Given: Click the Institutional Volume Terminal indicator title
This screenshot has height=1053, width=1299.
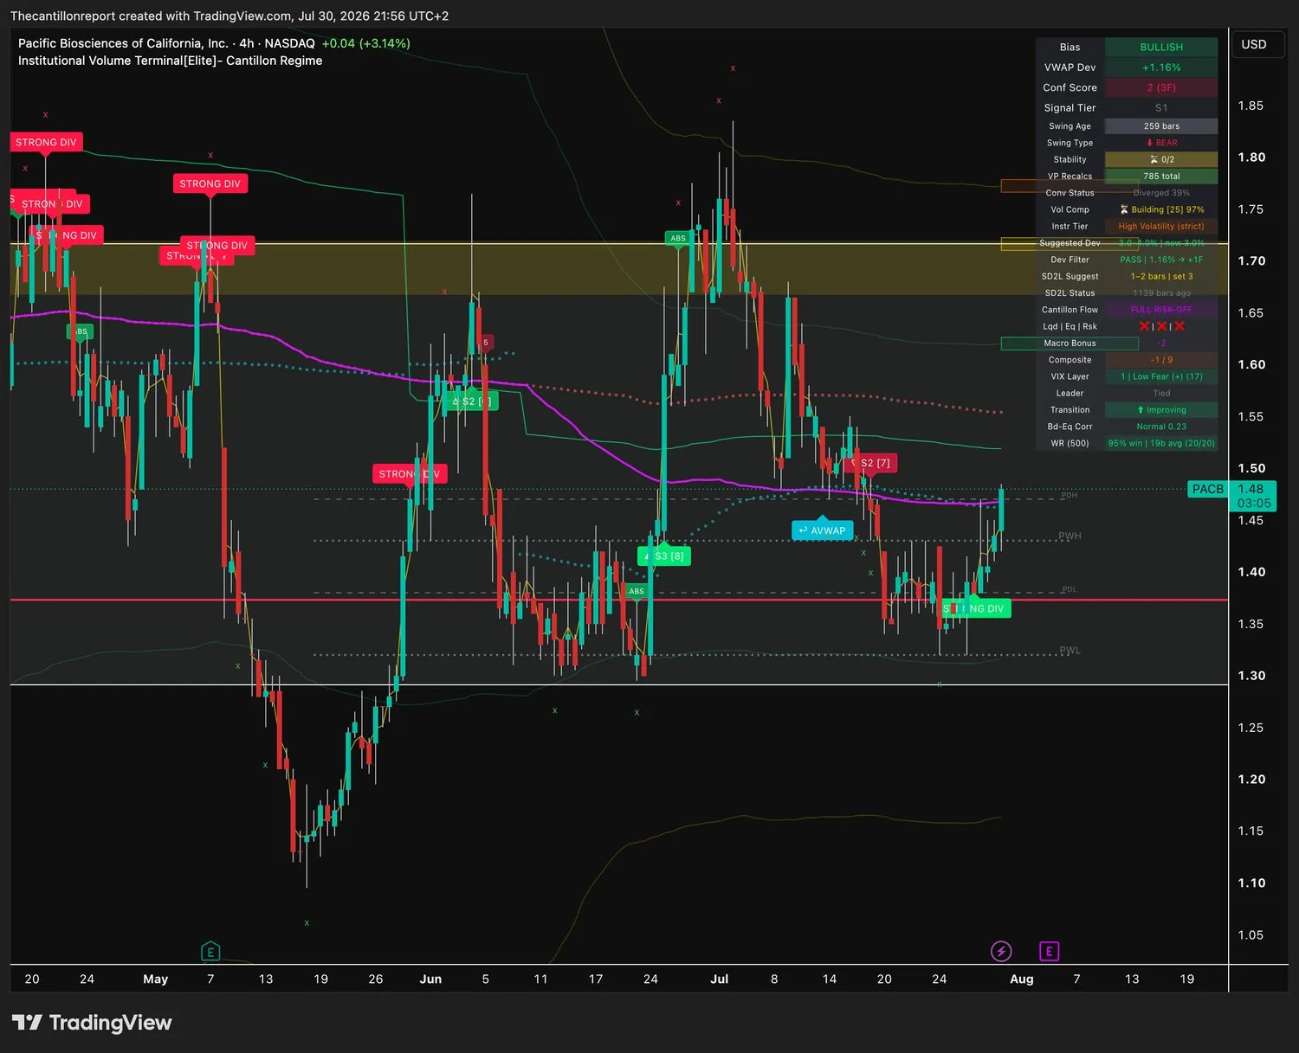Looking at the screenshot, I should click(x=171, y=61).
